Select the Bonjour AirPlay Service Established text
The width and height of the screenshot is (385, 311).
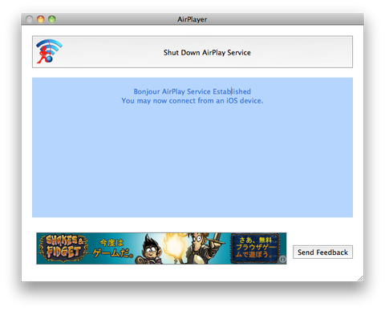[x=192, y=91]
